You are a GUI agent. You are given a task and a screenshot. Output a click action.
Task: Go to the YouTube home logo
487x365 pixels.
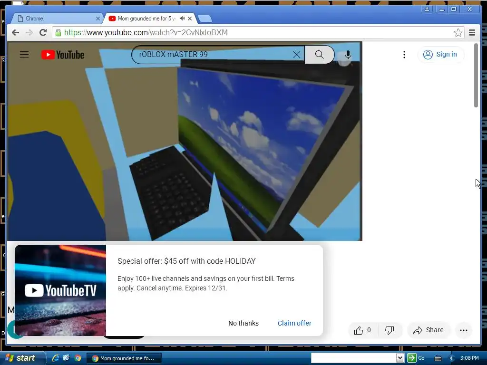(63, 55)
